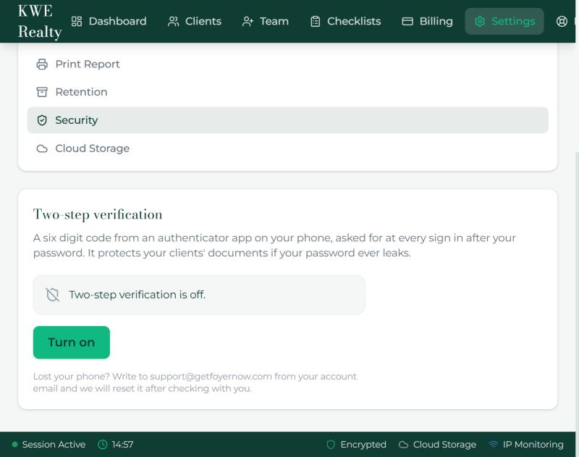Select Print Report in settings menu

click(287, 64)
